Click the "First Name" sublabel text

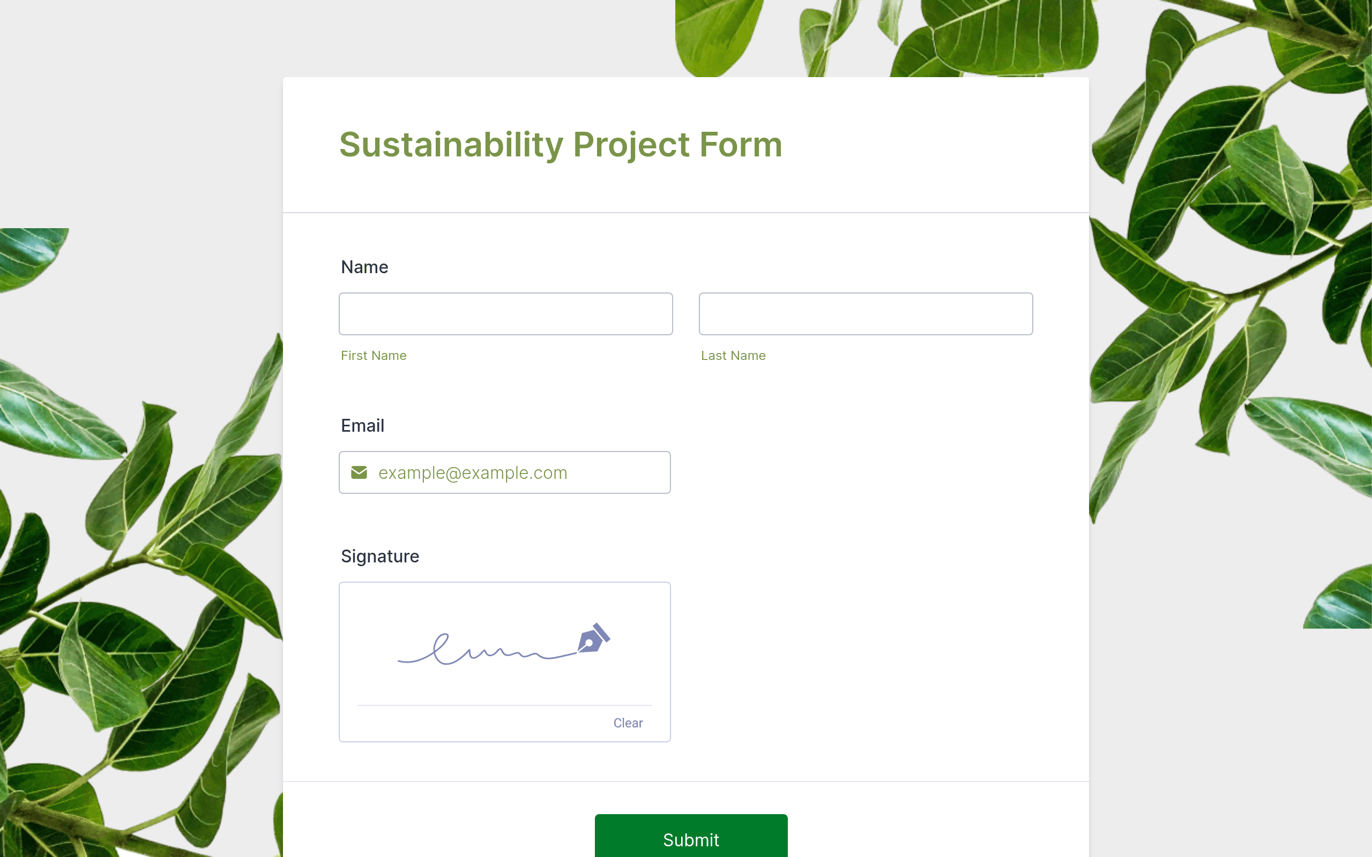374,355
